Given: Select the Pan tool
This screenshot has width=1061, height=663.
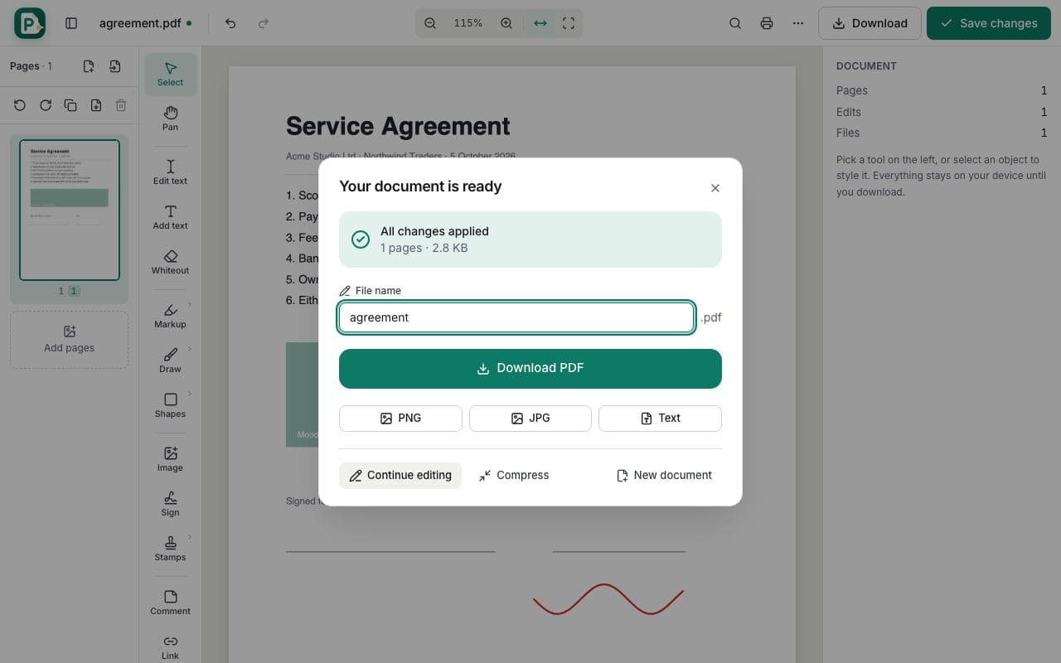Looking at the screenshot, I should coord(170,118).
